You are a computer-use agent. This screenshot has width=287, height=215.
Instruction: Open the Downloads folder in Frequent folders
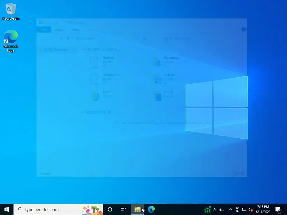point(166,62)
